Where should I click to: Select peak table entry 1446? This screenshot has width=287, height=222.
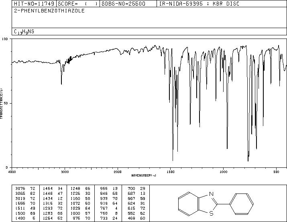(x=53, y=193)
